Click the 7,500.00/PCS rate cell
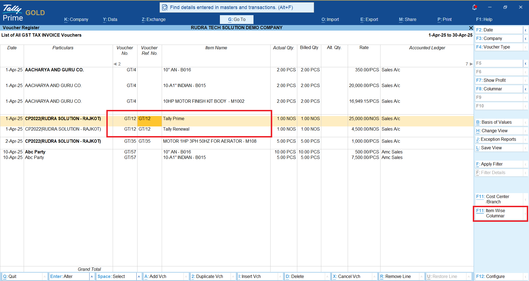This screenshot has width=529, height=281. tap(365, 158)
